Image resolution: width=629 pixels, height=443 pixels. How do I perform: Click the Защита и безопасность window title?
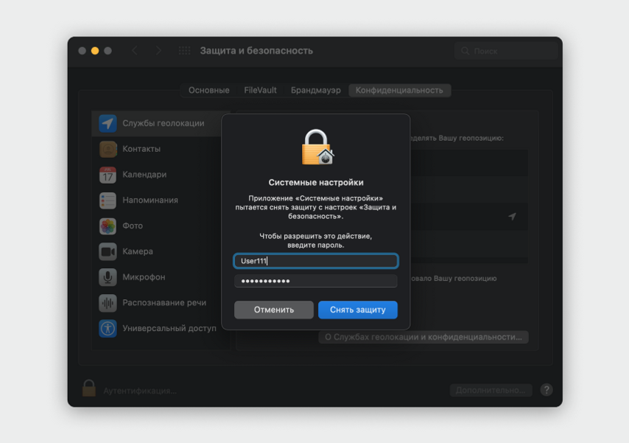click(x=256, y=51)
